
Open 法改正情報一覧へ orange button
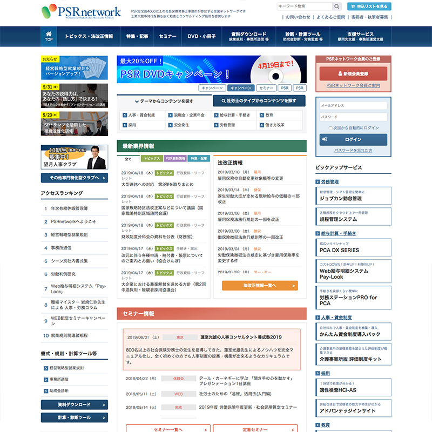(260, 286)
